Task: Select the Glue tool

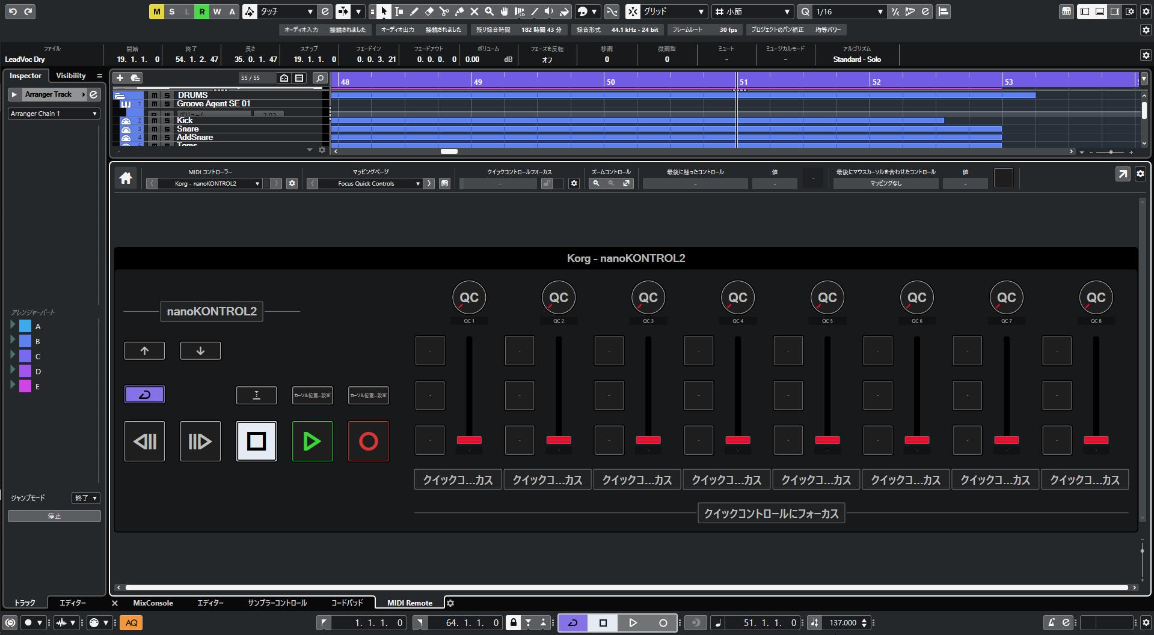Action: 459,11
